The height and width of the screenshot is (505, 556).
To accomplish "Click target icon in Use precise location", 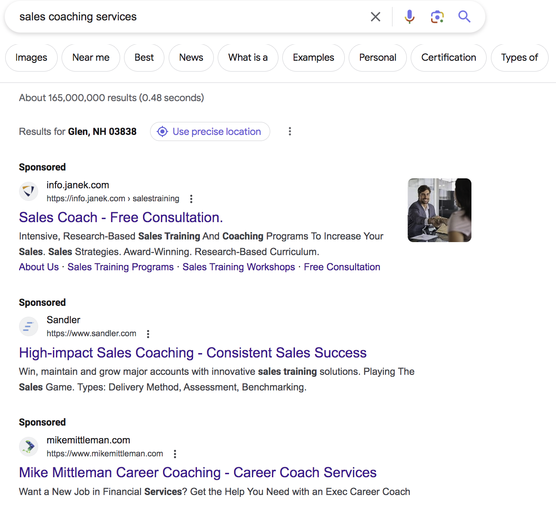I will coord(162,131).
